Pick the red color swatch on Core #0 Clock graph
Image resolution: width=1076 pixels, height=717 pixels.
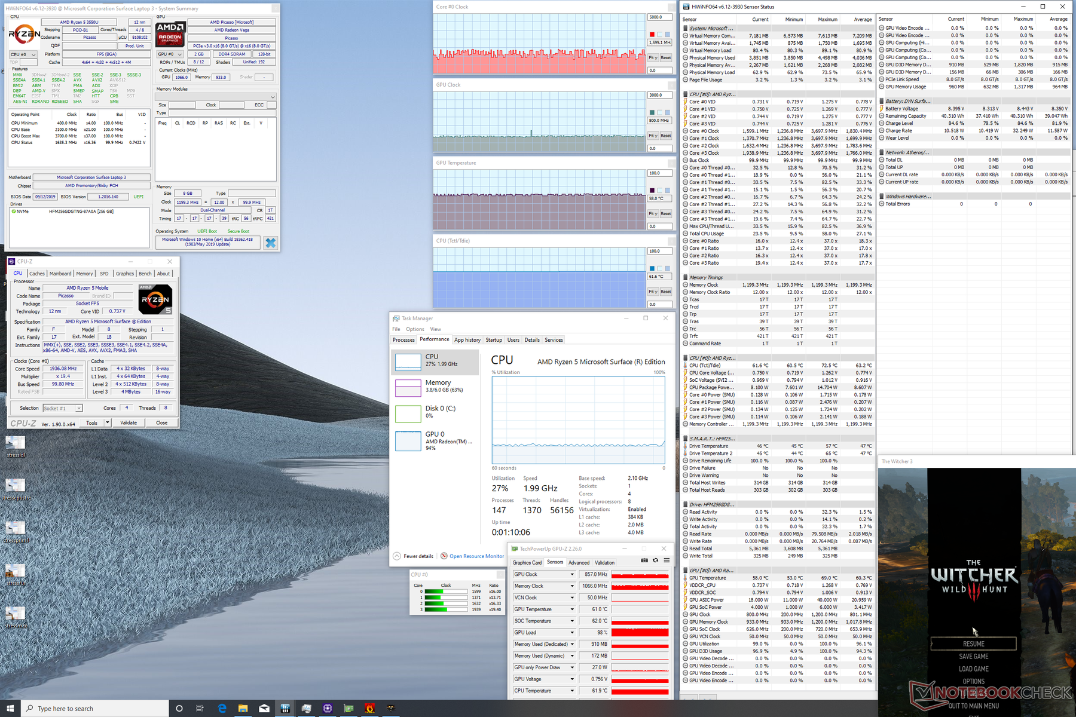pyautogui.click(x=652, y=35)
